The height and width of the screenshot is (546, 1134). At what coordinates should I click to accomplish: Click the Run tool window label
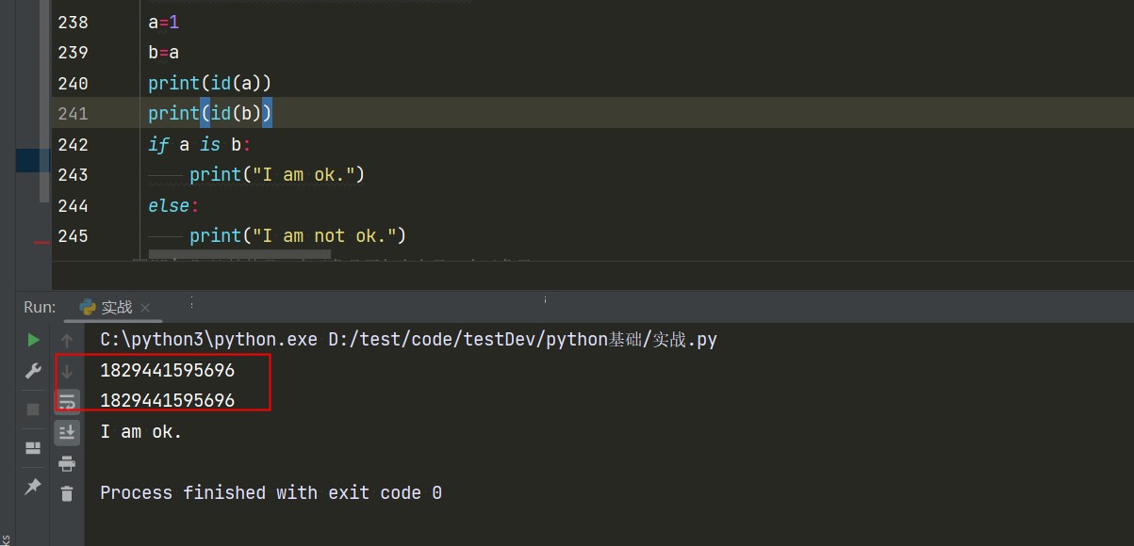click(x=40, y=307)
